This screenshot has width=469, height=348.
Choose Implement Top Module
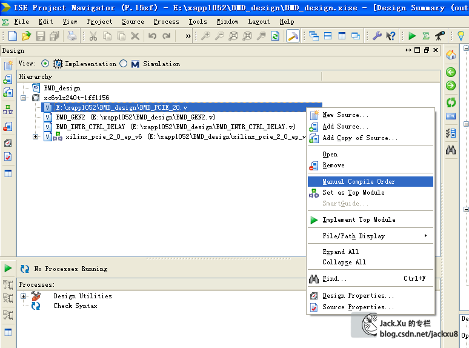pos(370,220)
